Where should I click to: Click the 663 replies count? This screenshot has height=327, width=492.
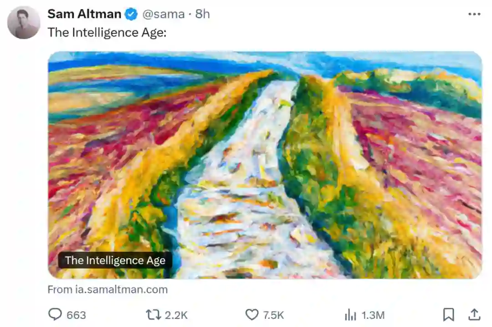[x=76, y=315]
